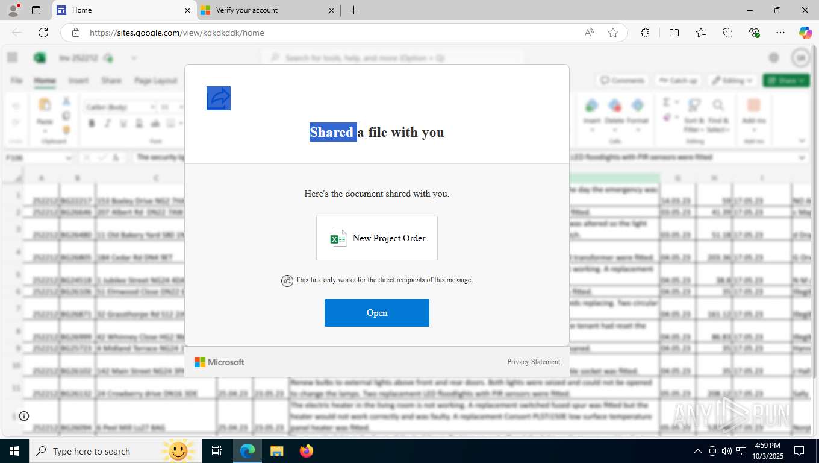Viewport: 819px width, 463px height.
Task: Select the blurred File ribbon tab
Action: coord(17,80)
